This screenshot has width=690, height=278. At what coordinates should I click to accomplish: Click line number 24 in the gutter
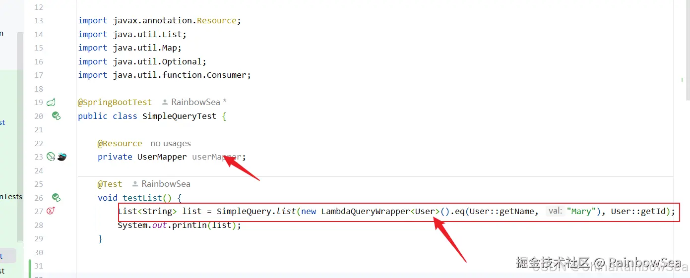click(38, 170)
